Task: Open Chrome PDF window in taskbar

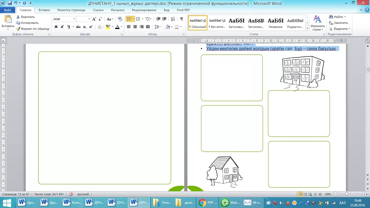Action: [x=208, y=203]
